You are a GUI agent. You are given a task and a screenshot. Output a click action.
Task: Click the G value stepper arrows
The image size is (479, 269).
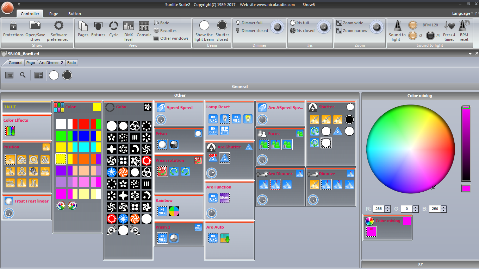point(416,209)
